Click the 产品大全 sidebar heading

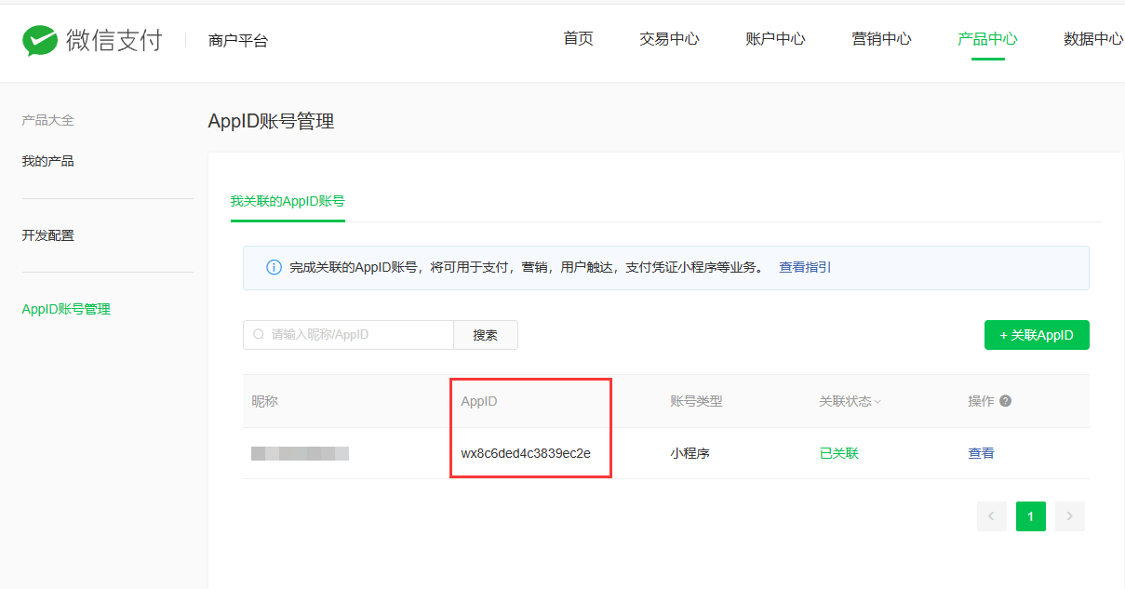click(x=47, y=120)
